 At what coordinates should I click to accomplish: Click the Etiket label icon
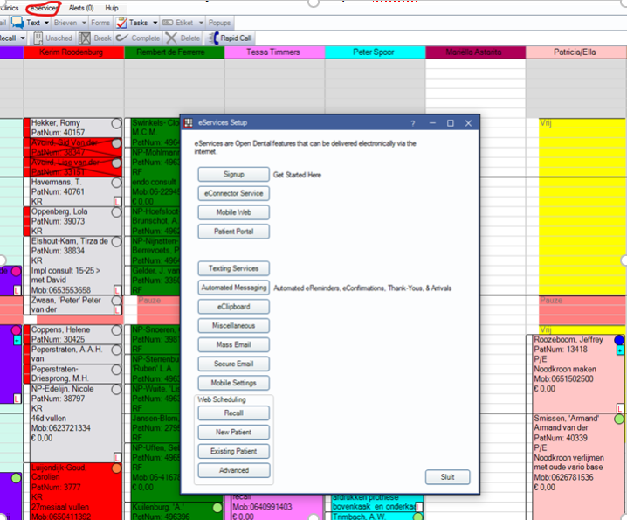coord(167,23)
